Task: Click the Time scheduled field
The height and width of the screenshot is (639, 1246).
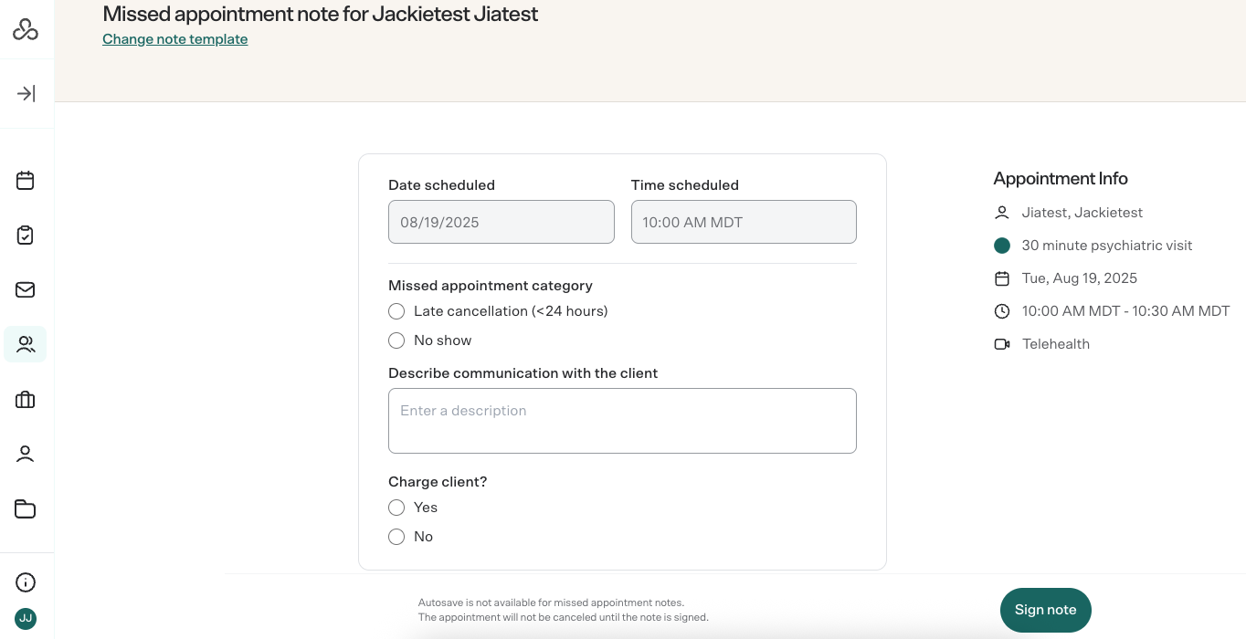Action: [744, 222]
